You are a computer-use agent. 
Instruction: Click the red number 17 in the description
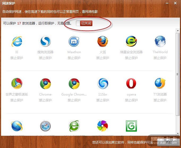point(19,23)
